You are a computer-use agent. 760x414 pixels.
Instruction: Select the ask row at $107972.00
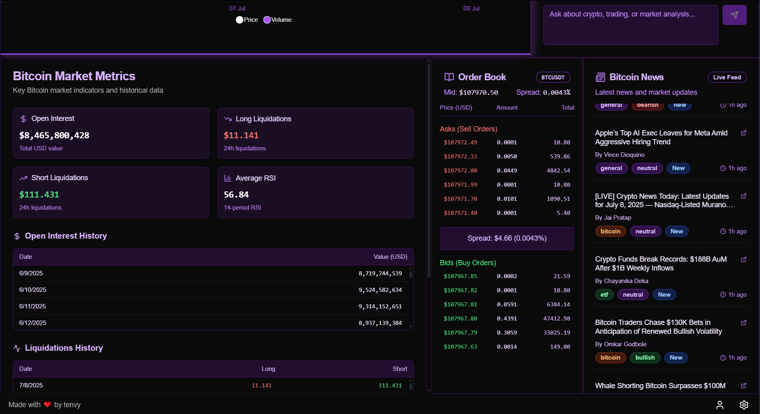pos(507,171)
